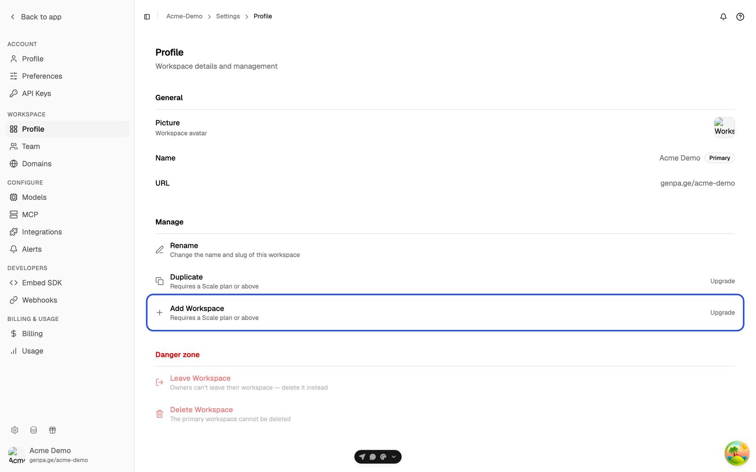Viewport: 756px width, 472px height.
Task: Click the workspace avatar picture thumbnail
Action: pyautogui.click(x=724, y=127)
